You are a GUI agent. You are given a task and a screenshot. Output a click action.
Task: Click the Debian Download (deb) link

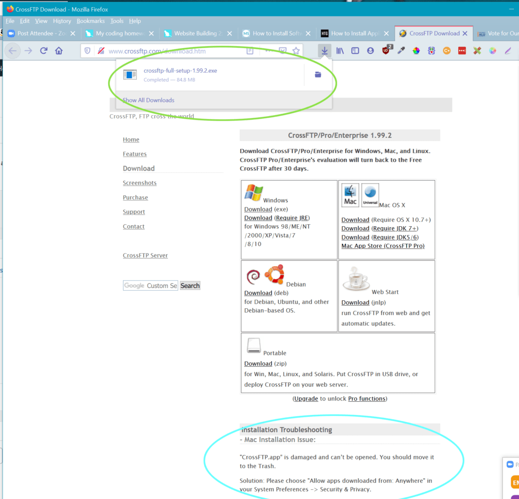pos(258,293)
